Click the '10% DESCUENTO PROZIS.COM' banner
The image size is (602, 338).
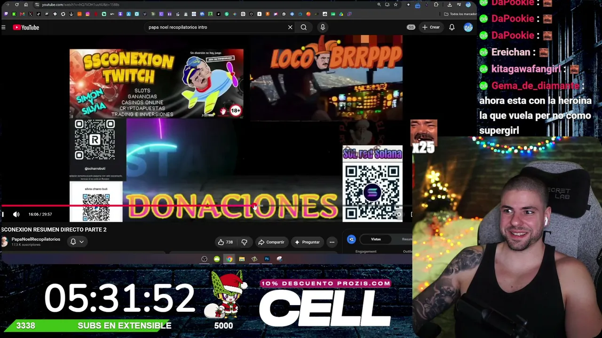325,284
